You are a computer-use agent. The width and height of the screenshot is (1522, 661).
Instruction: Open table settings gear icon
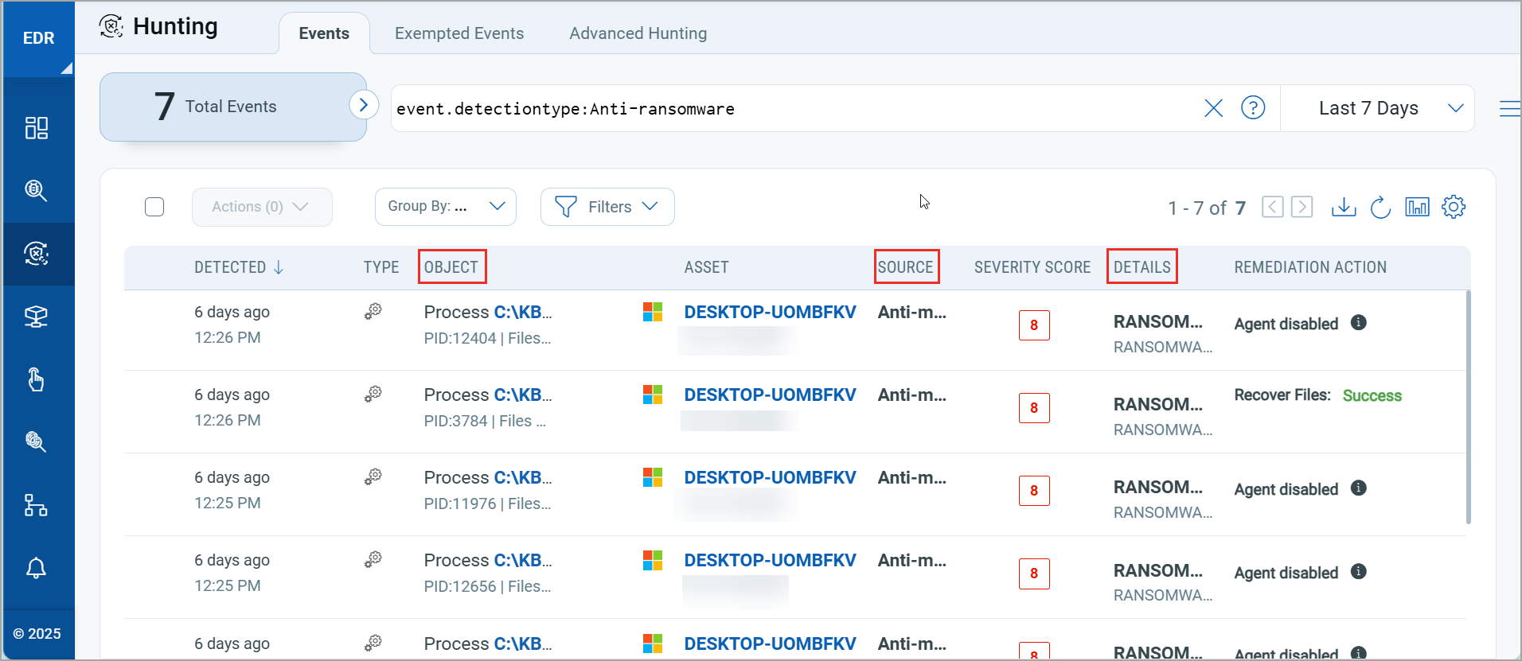click(1454, 207)
